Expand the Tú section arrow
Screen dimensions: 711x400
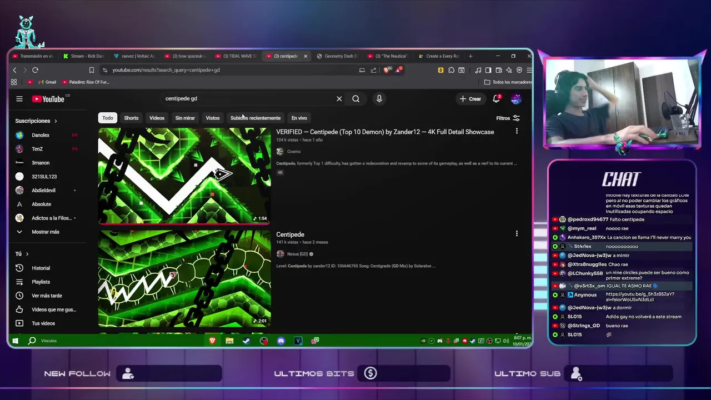pyautogui.click(x=26, y=254)
